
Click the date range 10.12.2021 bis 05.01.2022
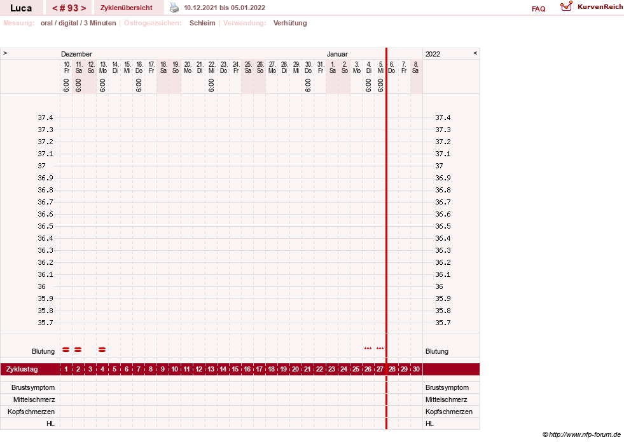pyautogui.click(x=225, y=8)
